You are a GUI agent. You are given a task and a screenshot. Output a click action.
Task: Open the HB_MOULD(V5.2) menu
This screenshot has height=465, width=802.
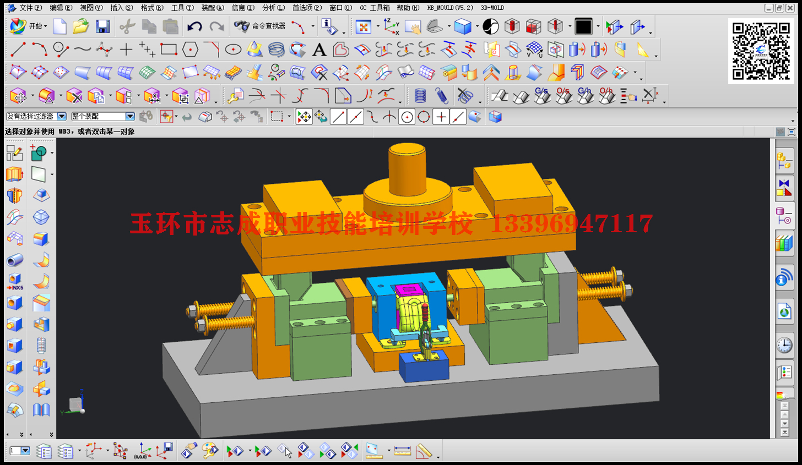[x=450, y=8]
